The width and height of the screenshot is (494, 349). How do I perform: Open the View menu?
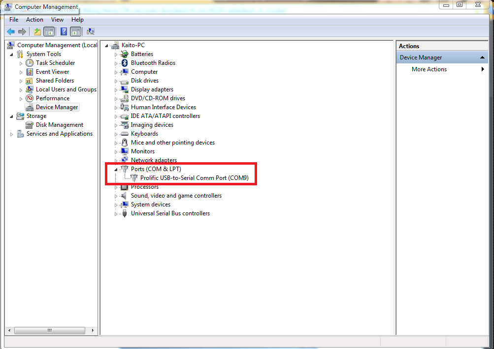pos(57,20)
